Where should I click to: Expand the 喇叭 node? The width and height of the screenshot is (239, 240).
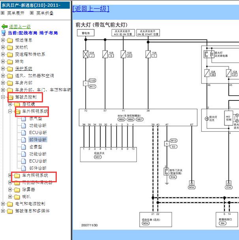[10, 197]
